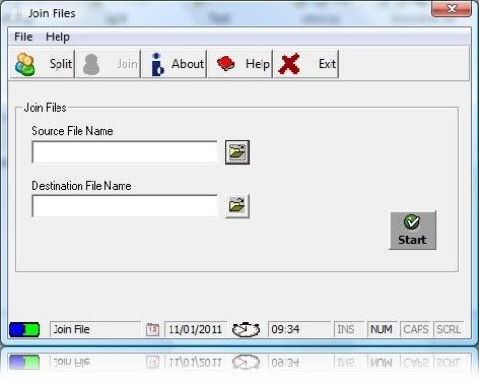Click inside Destination File Name field
This screenshot has width=479, height=381.
tap(125, 206)
